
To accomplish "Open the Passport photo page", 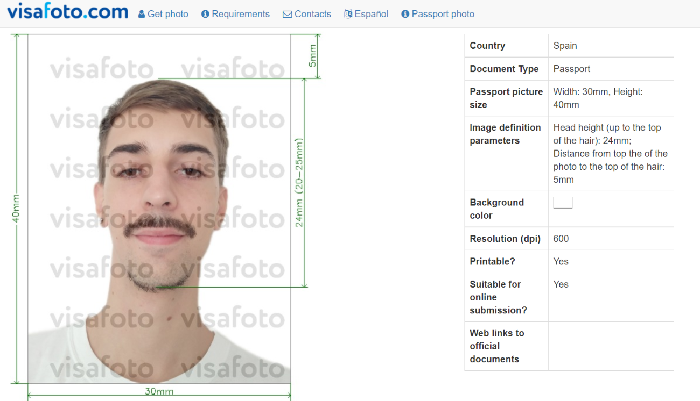I will pyautogui.click(x=443, y=14).
